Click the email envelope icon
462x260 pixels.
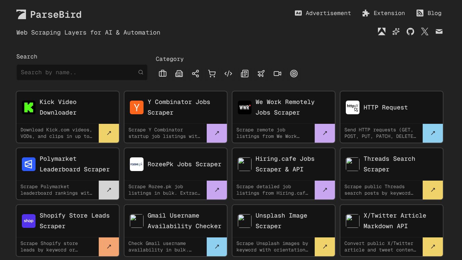pos(439,32)
